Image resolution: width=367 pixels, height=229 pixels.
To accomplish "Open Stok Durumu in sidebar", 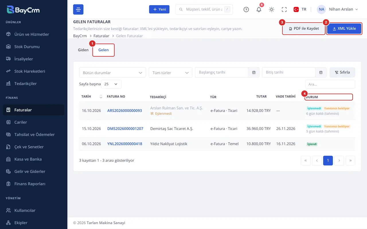I will (34, 47).
